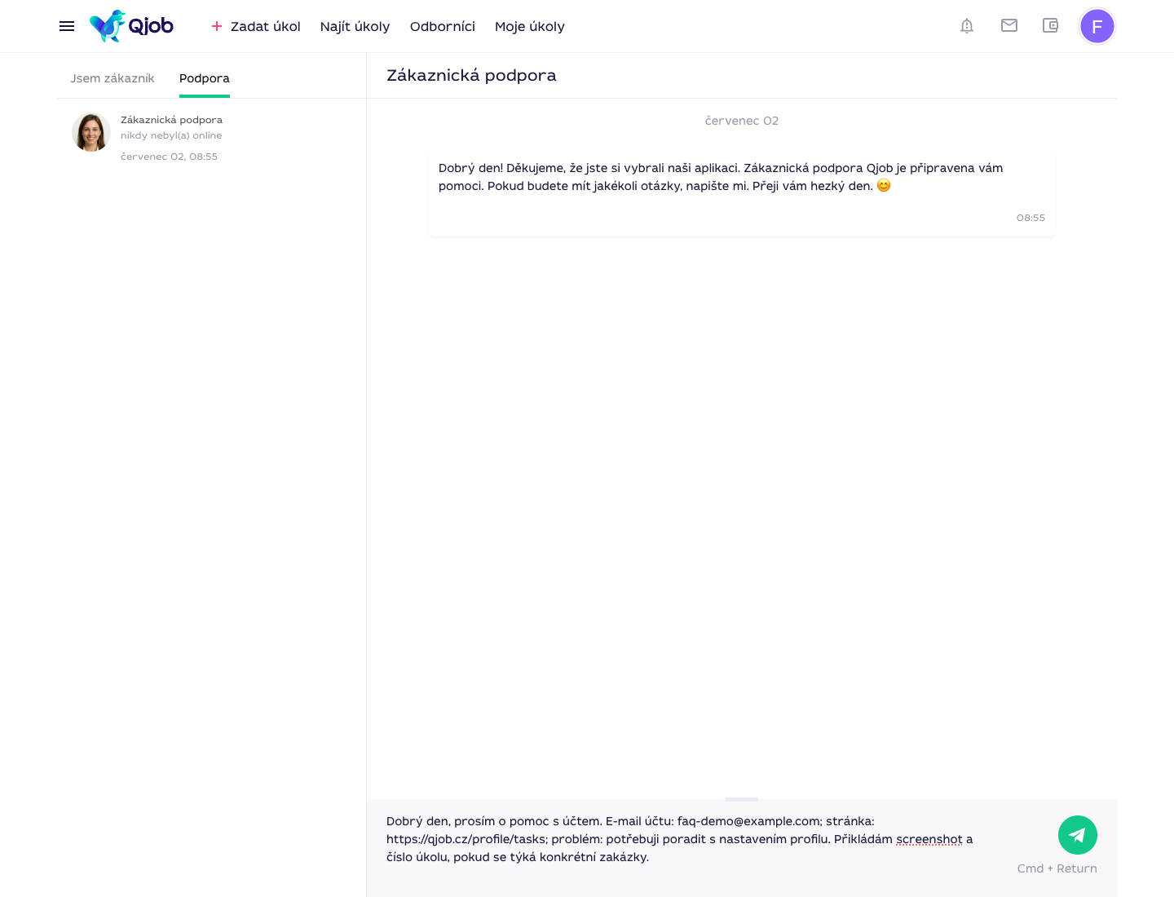The image size is (1174, 897).
Task: Click the pink plus icon beside Zadat úkol
Action: 217,26
